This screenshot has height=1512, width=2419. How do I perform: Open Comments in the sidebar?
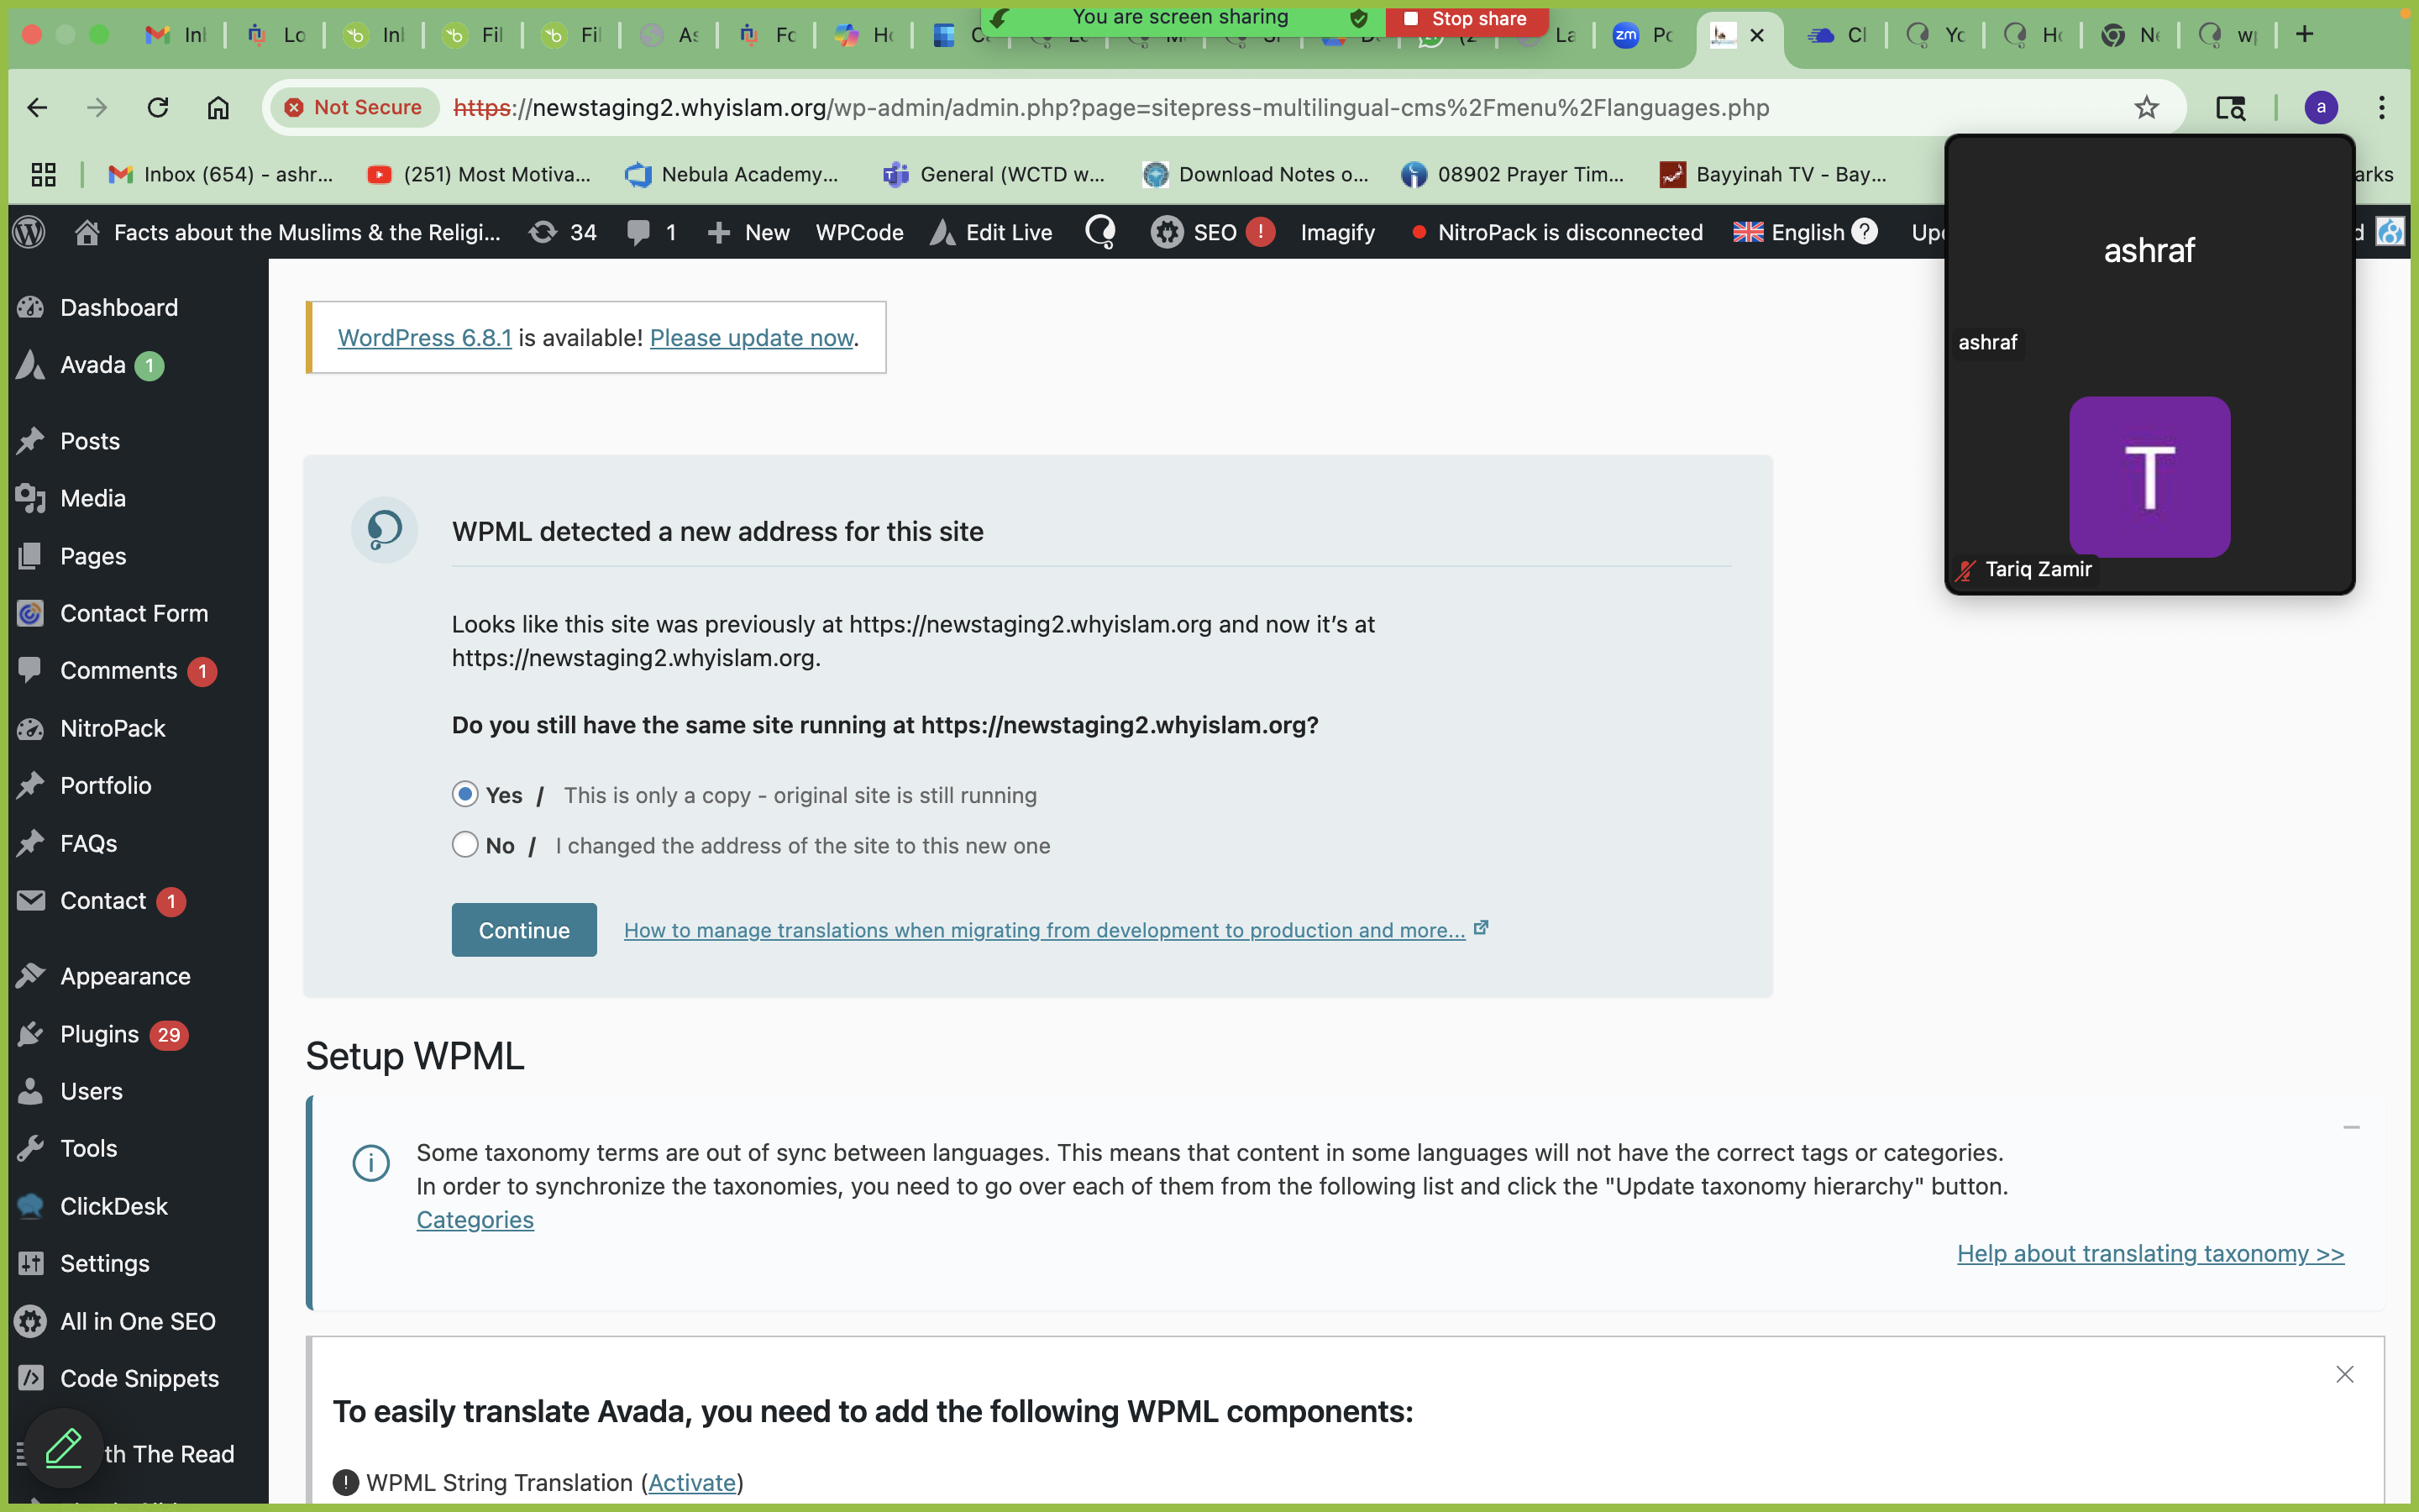point(118,671)
